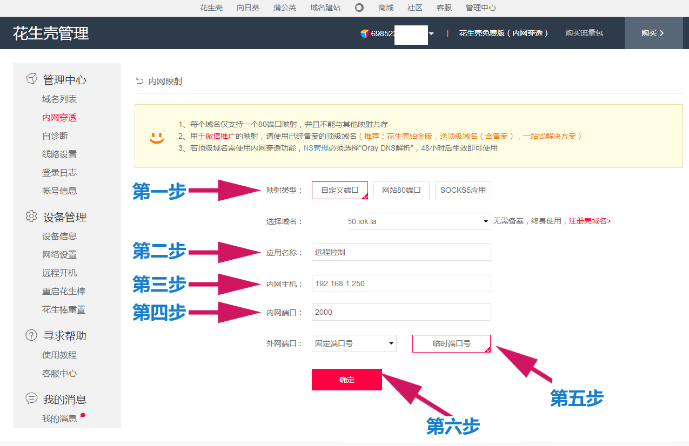Click the red unread badge near 我的消息
This screenshot has height=446, width=689.
(x=83, y=415)
